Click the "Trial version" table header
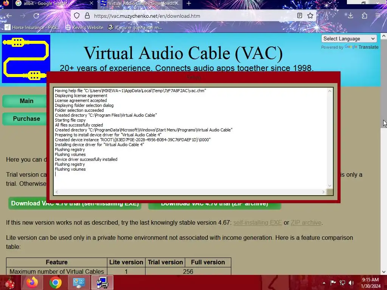Image resolution: width=387 pixels, height=290 pixels. point(165,262)
